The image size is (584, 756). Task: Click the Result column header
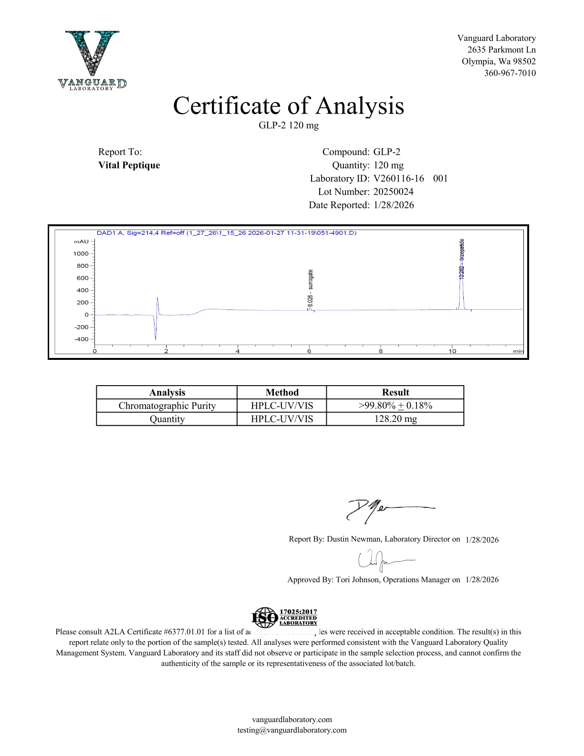[x=395, y=392]
